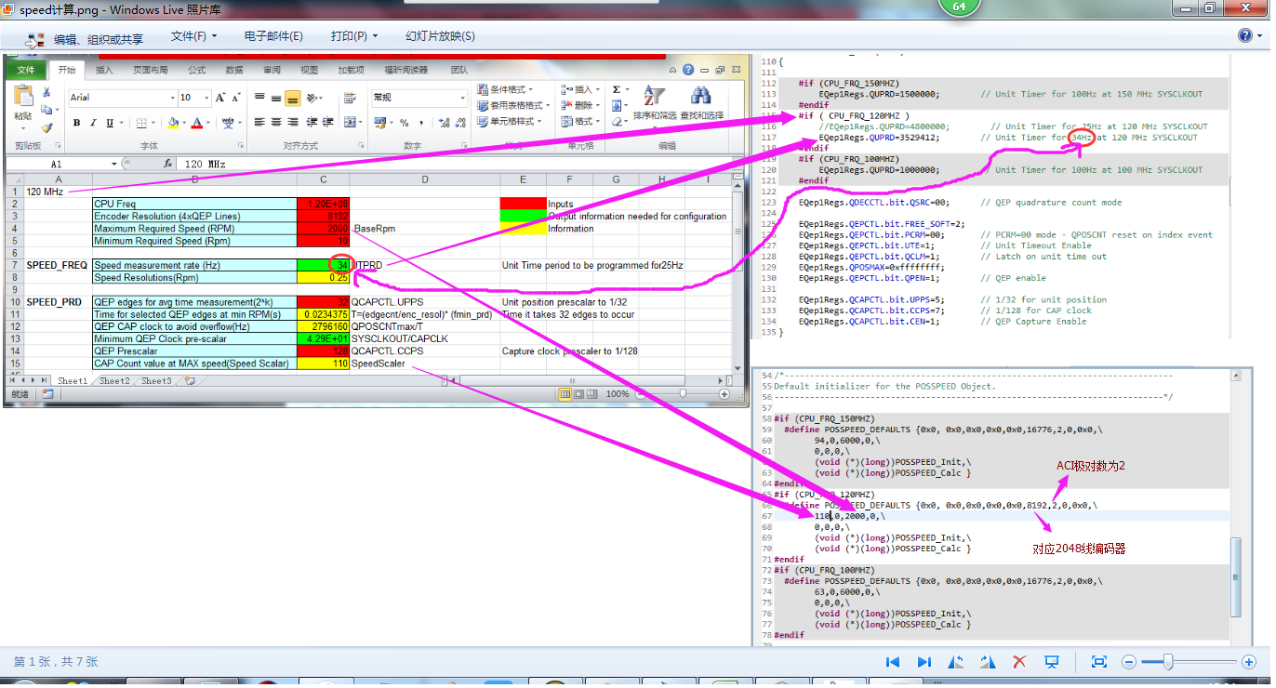This screenshot has width=1276, height=688.
Task: Open the 单元格样式 dropdown in Excel
Action: tap(511, 121)
